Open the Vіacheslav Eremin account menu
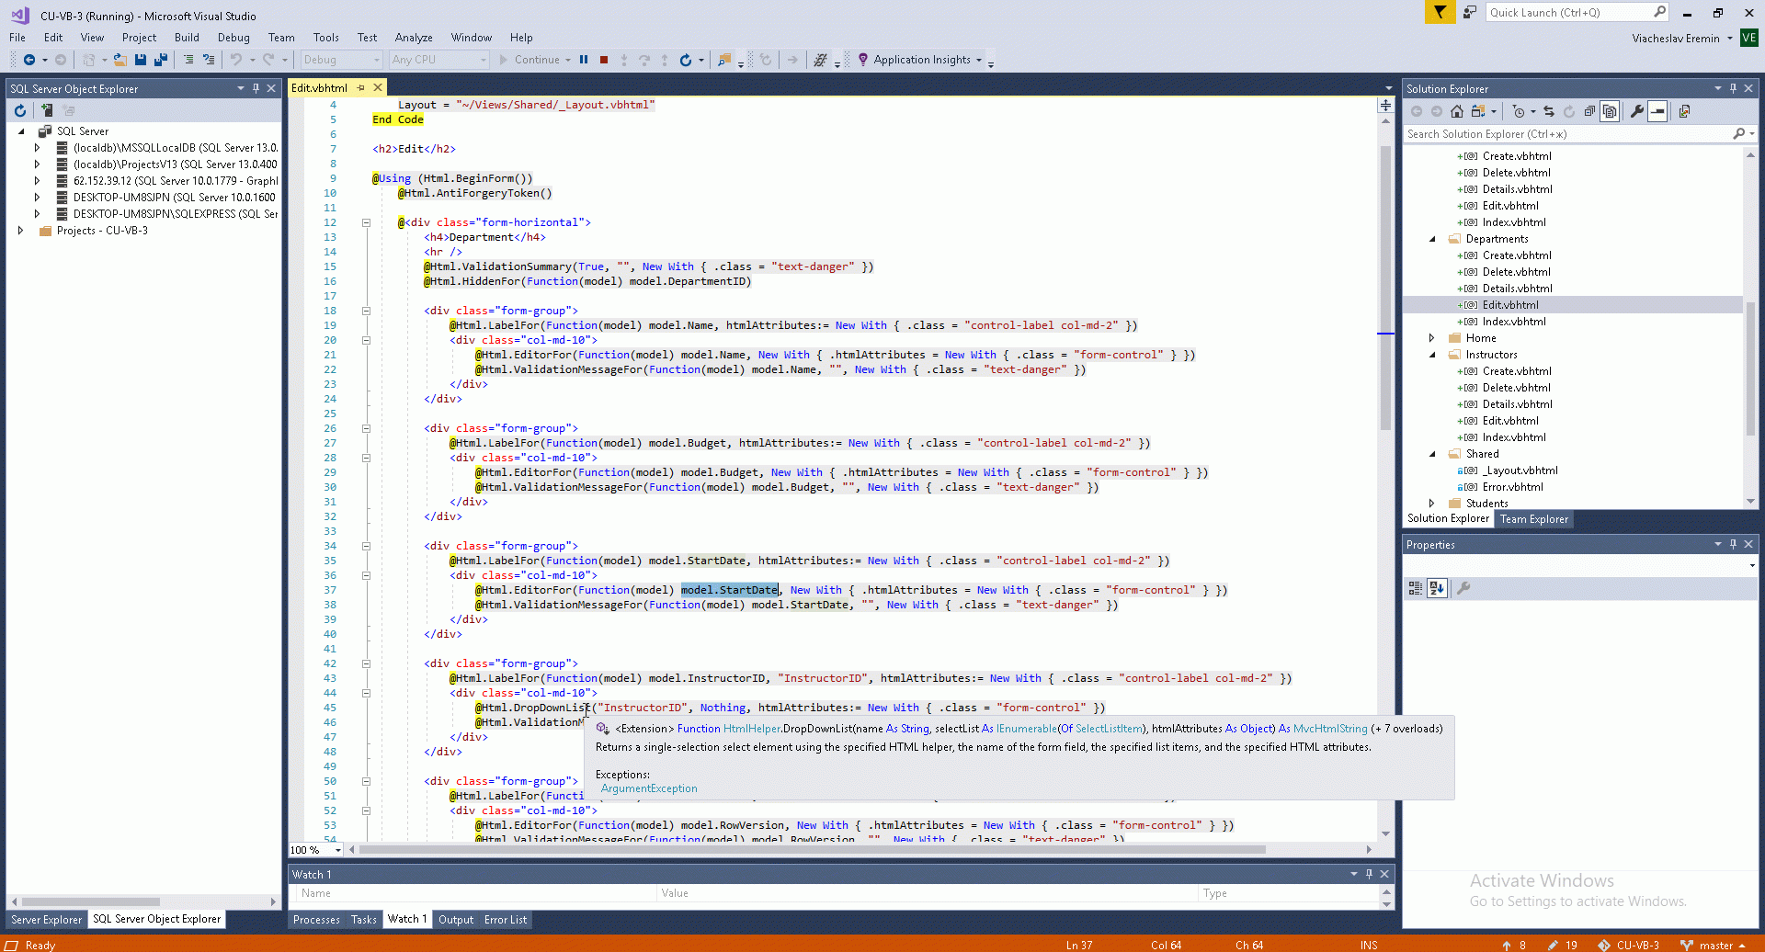The image size is (1765, 952). [1681, 38]
